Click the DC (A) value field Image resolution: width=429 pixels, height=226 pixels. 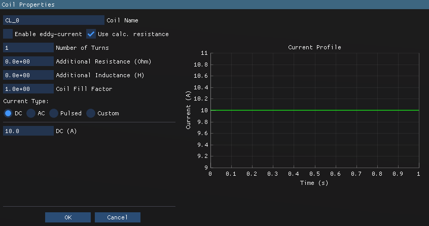coord(28,131)
